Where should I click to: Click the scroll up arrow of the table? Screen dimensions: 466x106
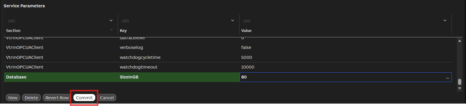(x=460, y=41)
